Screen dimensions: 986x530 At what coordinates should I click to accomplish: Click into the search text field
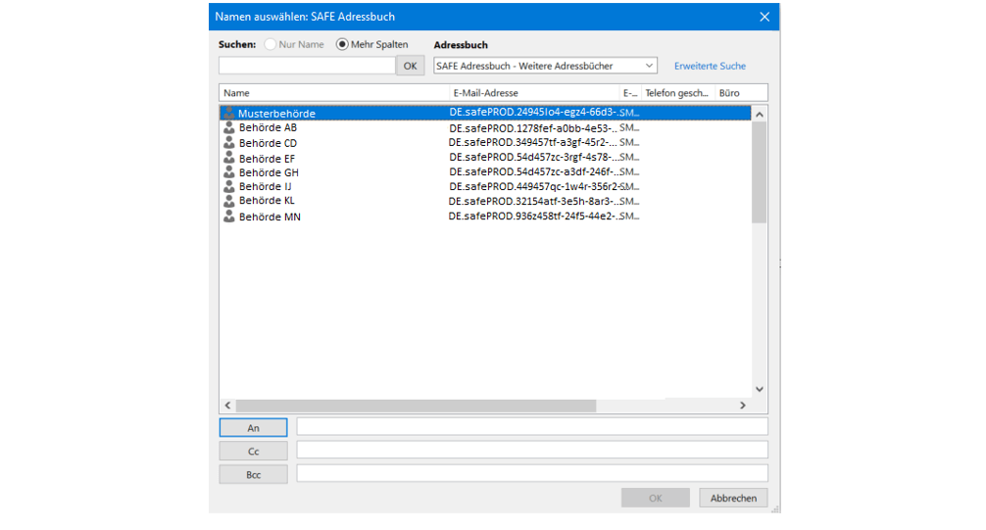coord(306,66)
